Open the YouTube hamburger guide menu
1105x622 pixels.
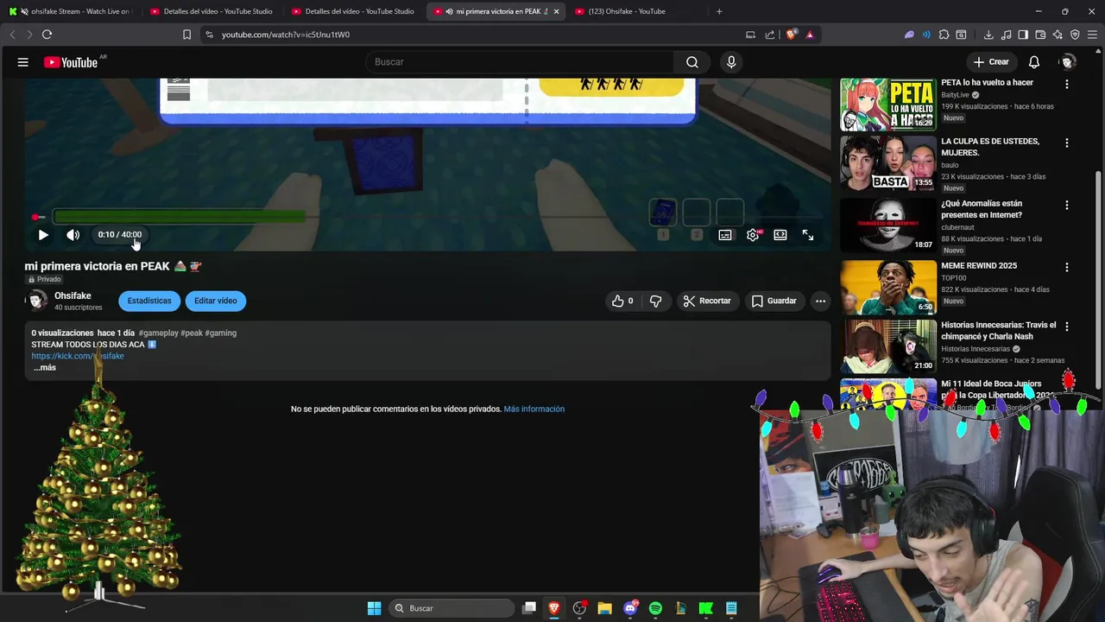click(23, 62)
